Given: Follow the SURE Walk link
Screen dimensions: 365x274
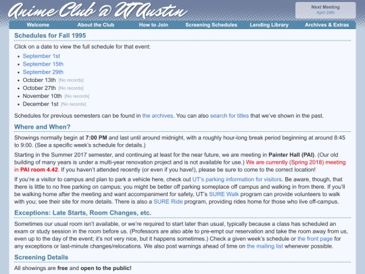Looking at the screenshot, I should (x=224, y=194).
